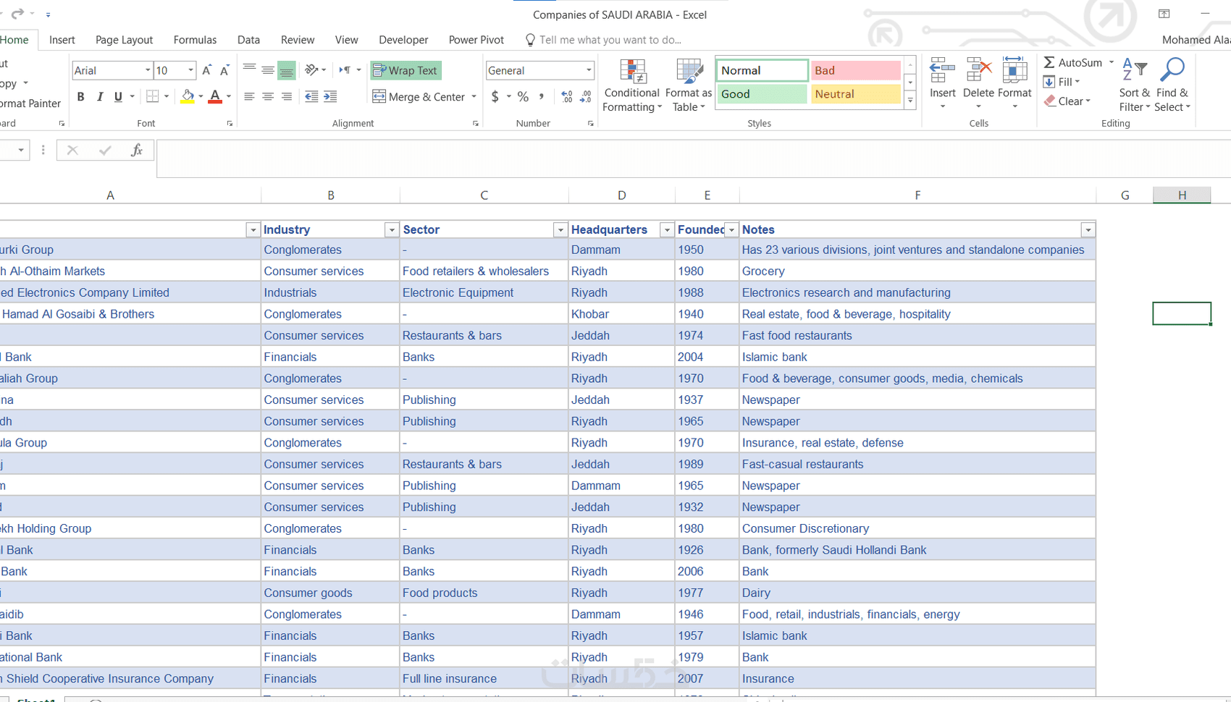Image resolution: width=1231 pixels, height=702 pixels.
Task: Apply the Bad cell style
Action: click(x=855, y=70)
